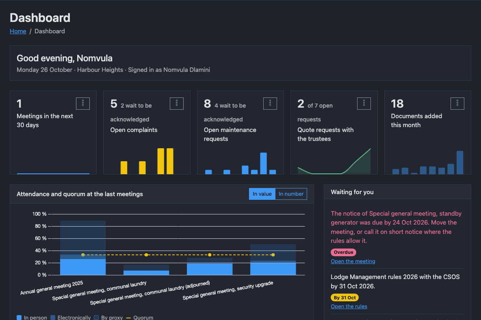Screen dimensions: 481x320
Task: Click the Documents added sparkline chart
Action: [428, 162]
